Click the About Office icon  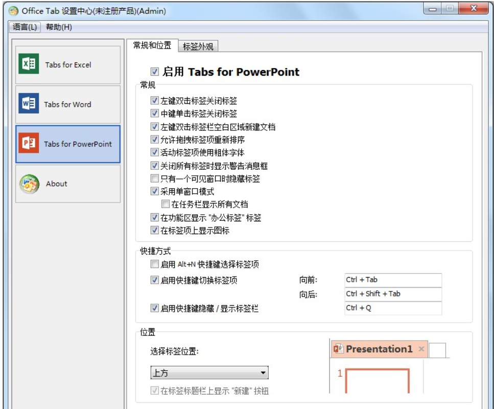click(29, 184)
